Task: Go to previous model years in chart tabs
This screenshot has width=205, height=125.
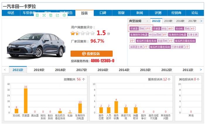Action: 5,70
